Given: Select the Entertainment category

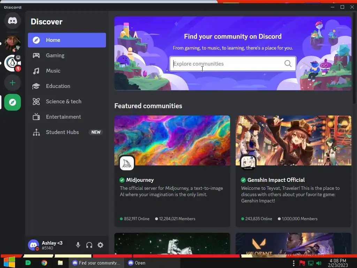Looking at the screenshot, I should (67, 117).
